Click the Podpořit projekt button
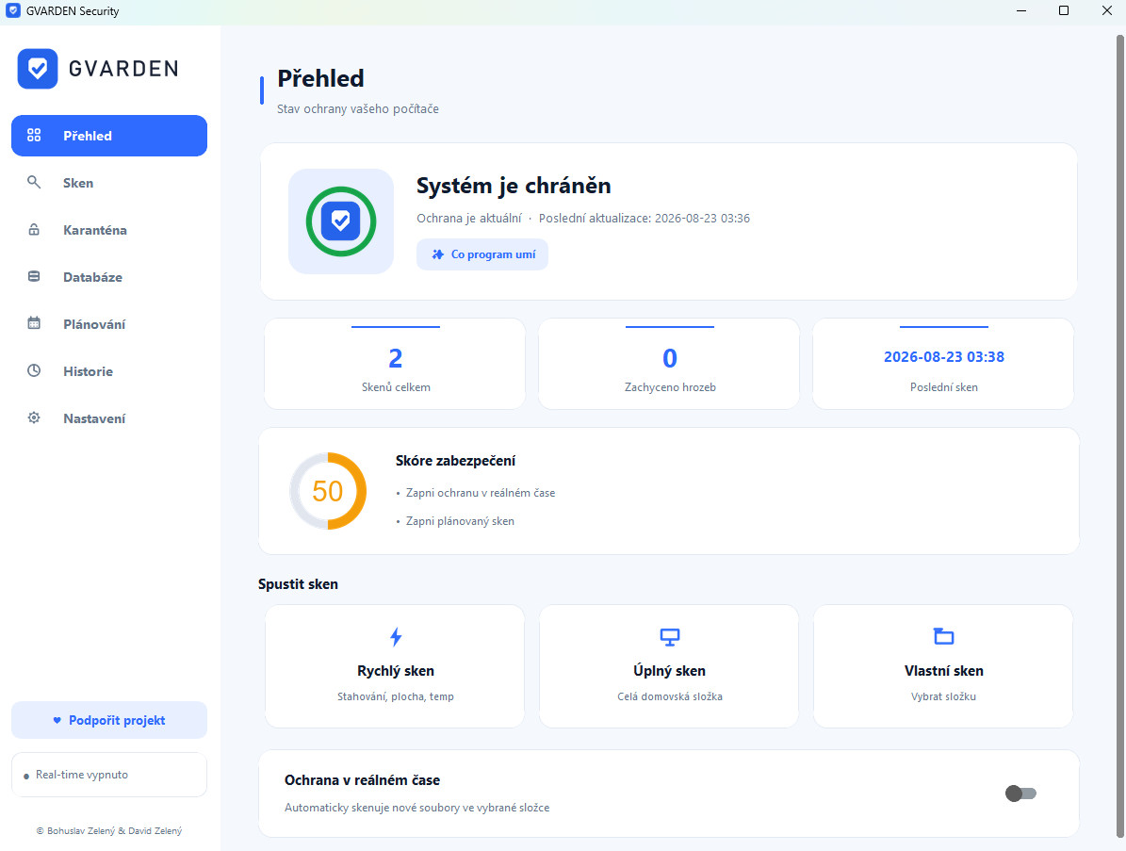 (x=109, y=720)
